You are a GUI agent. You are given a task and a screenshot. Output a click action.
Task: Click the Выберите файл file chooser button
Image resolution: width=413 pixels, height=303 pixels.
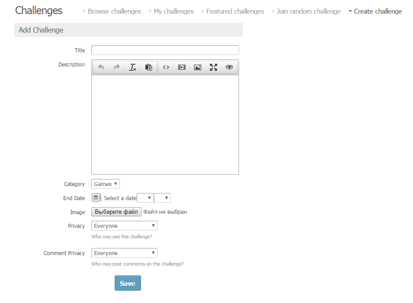pyautogui.click(x=116, y=212)
